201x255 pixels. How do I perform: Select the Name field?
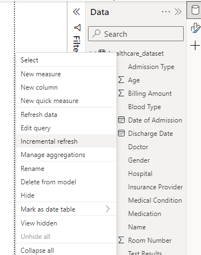coord(137,227)
